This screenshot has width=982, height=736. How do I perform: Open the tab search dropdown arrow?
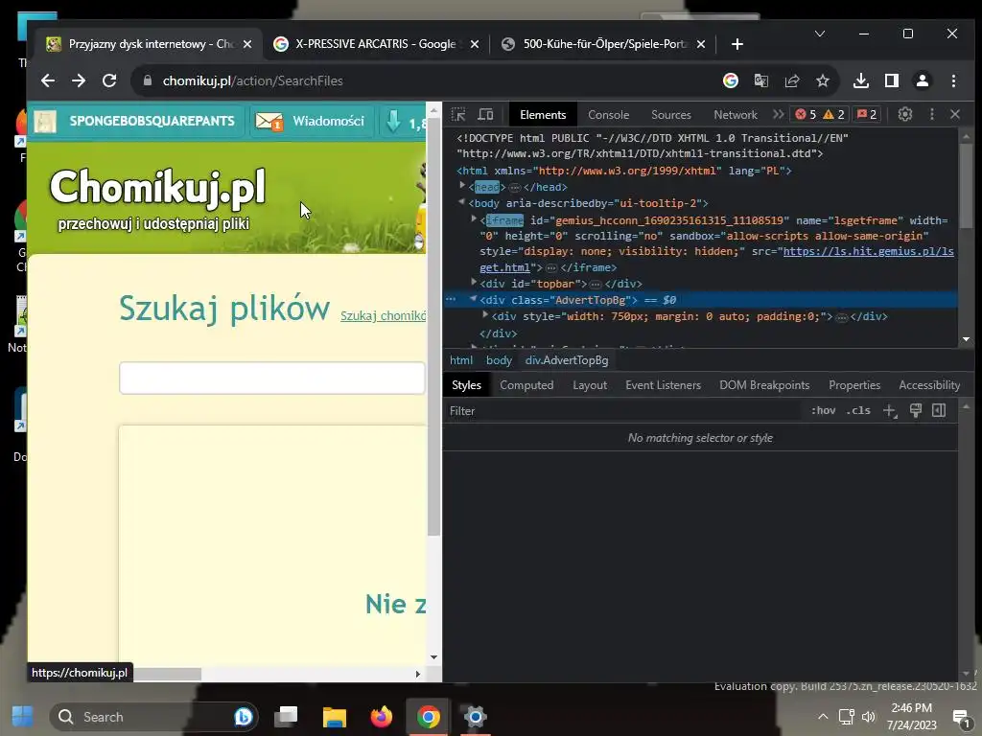pyautogui.click(x=819, y=34)
